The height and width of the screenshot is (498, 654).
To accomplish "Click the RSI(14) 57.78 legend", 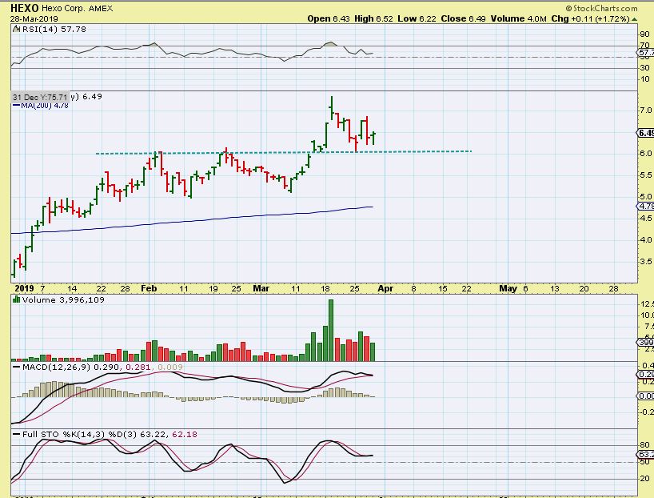I will 54,30.
